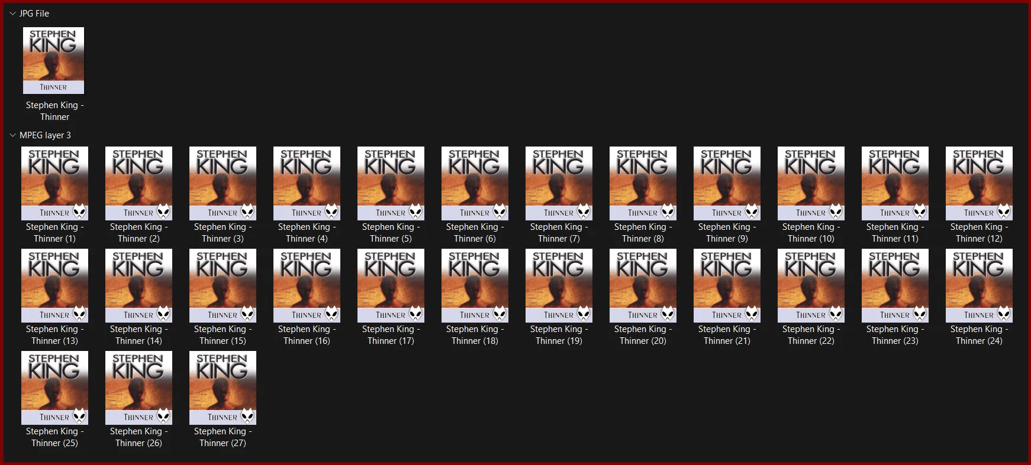Click the file name "Stephen King - Thinner (12)"
This screenshot has width=1031, height=465.
pyautogui.click(x=979, y=233)
